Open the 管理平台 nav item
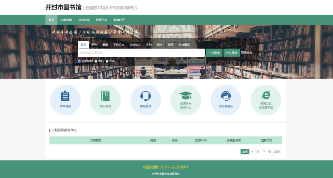The width and height of the screenshot is (333, 178). pos(101,20)
